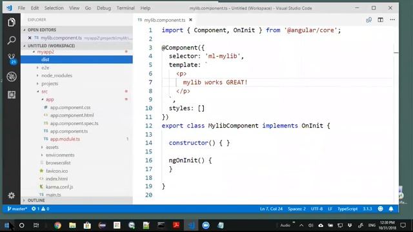Open the Extensions view in activity bar
The height and width of the screenshot is (232, 413).
tap(12, 95)
